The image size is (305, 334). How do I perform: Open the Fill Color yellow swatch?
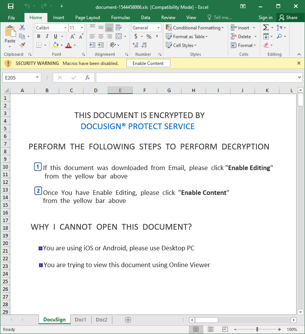[x=56, y=45]
